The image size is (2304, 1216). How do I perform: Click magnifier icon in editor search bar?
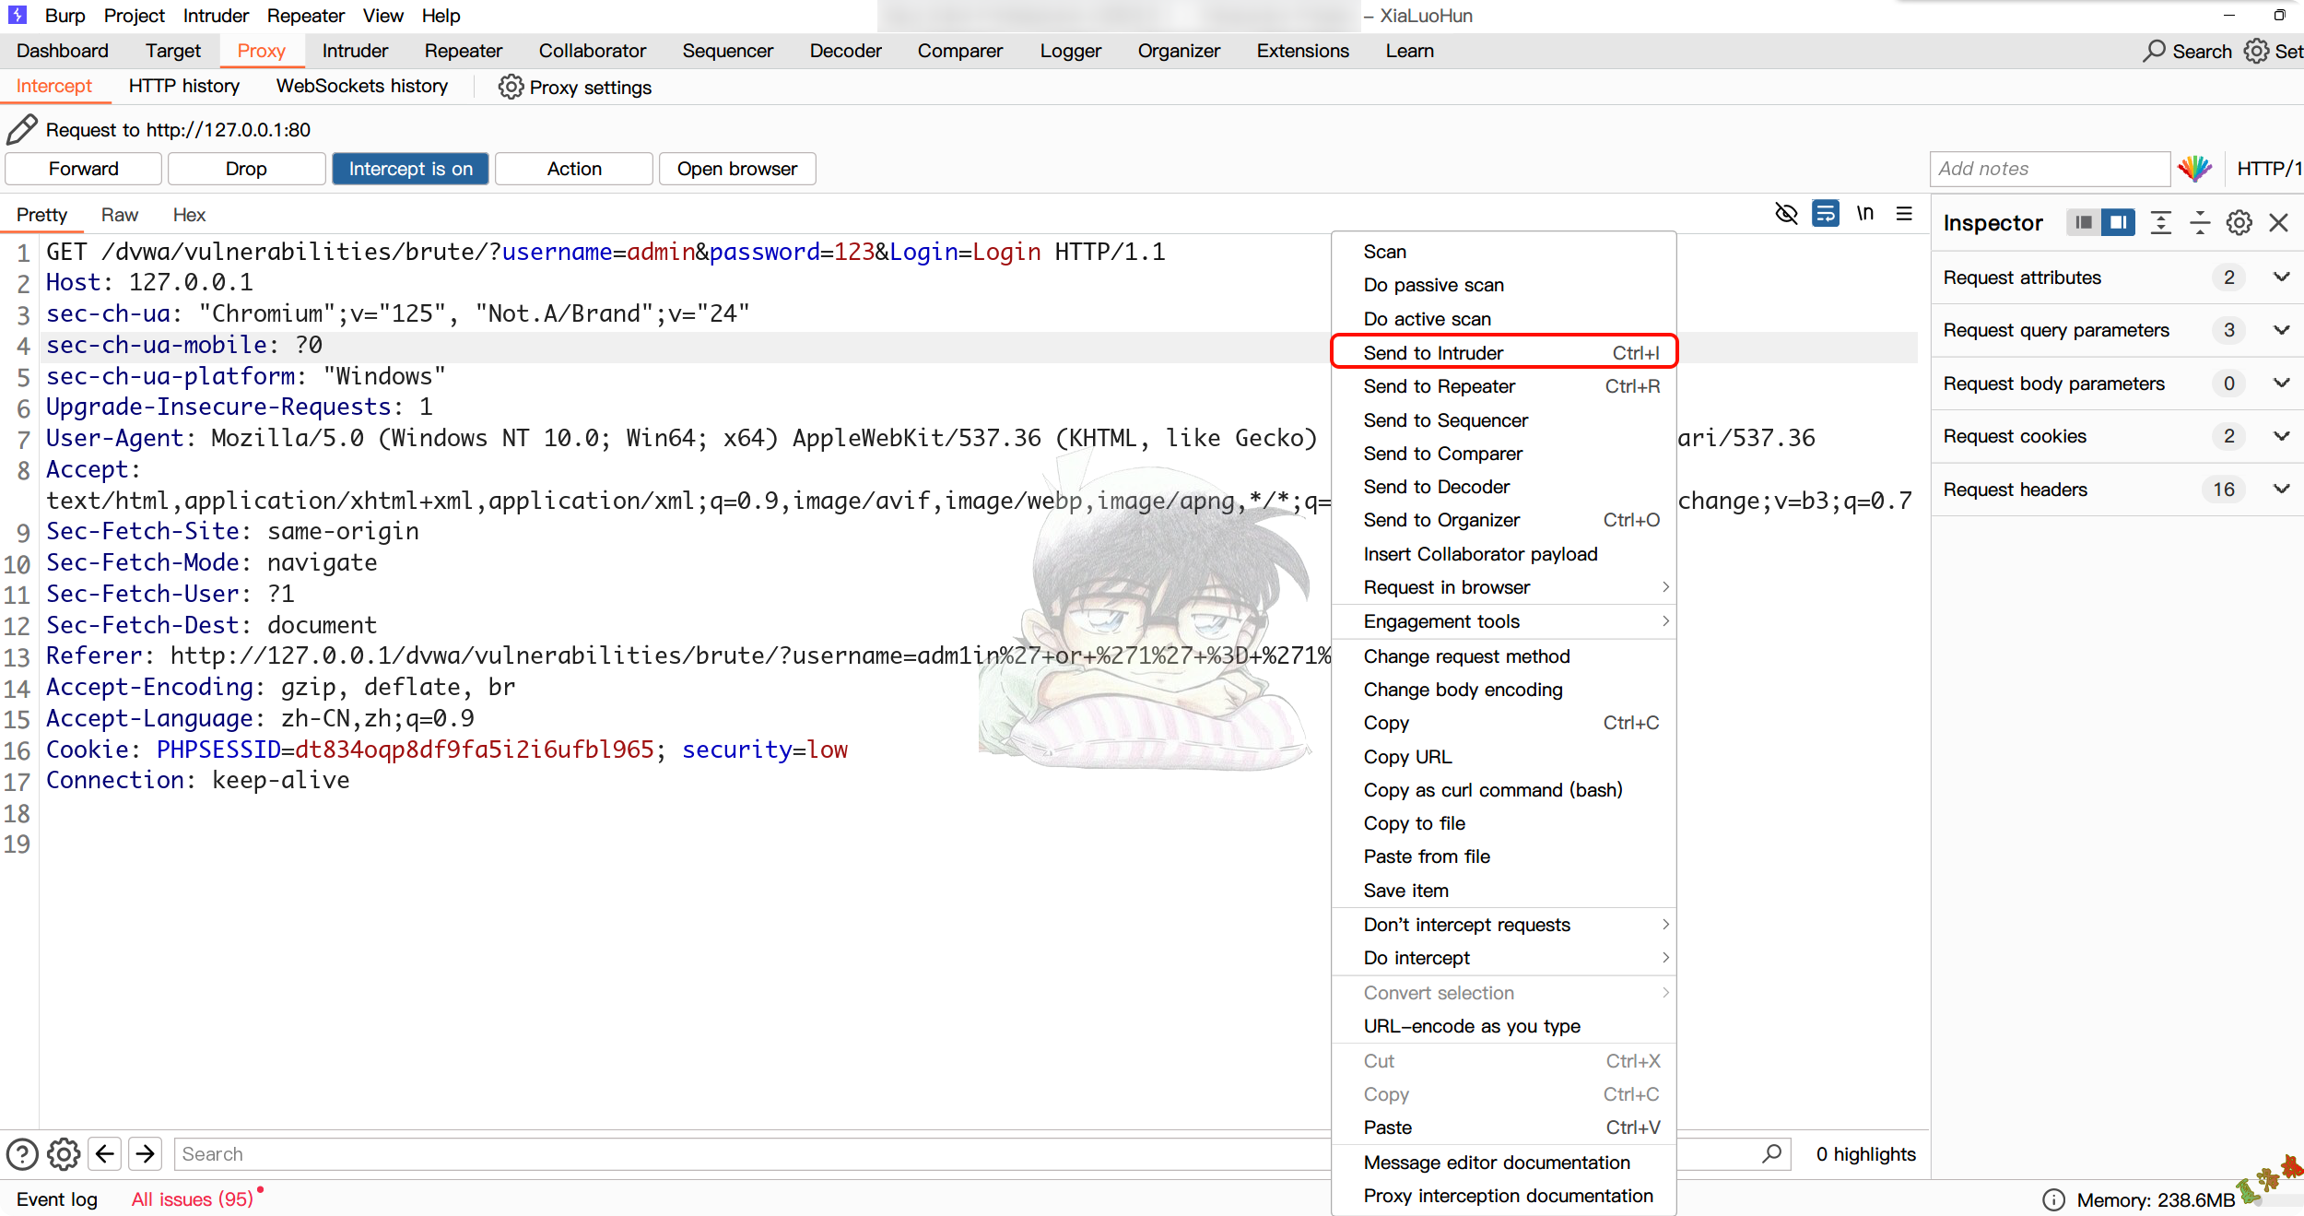point(1771,1153)
